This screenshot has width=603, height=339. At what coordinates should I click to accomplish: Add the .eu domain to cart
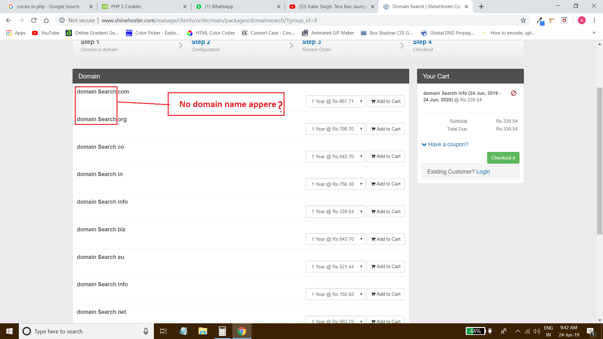(386, 266)
